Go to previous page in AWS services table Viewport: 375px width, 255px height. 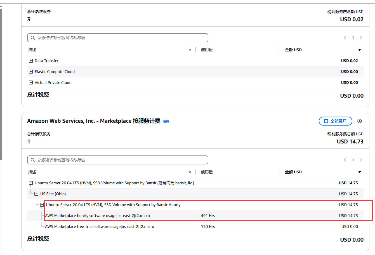point(345,38)
